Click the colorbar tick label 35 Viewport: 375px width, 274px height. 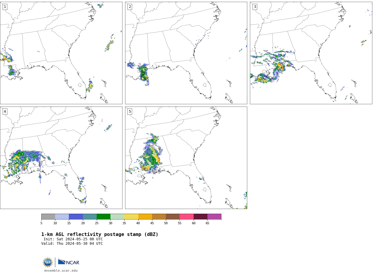click(x=124, y=223)
